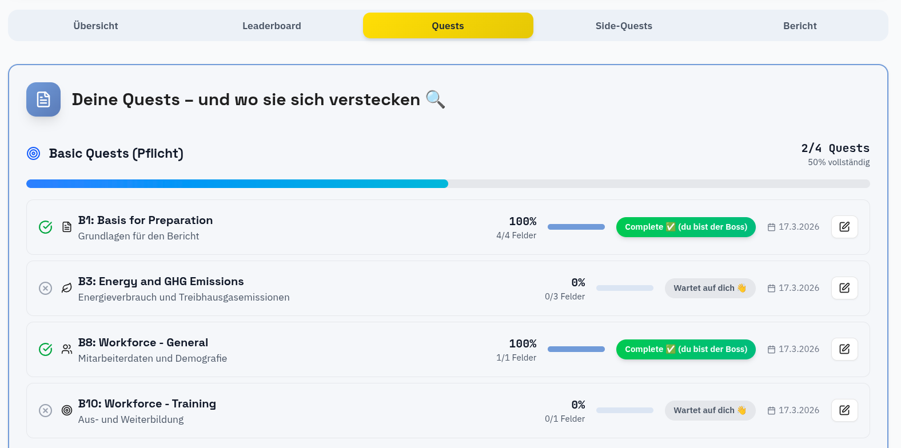Click the people icon next to B8: Workforce - General
Image resolution: width=901 pixels, height=448 pixels.
click(66, 349)
